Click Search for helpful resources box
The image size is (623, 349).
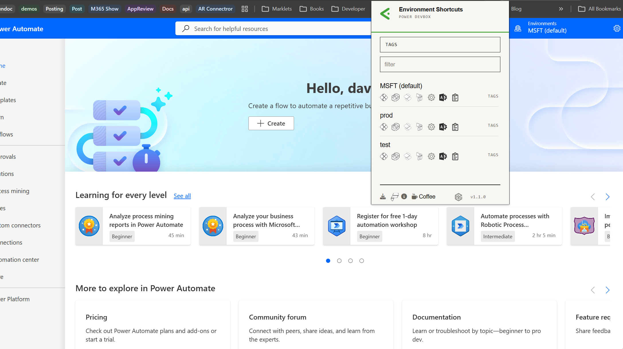click(273, 29)
